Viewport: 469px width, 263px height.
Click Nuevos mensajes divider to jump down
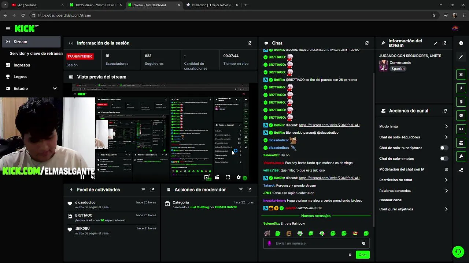pyautogui.click(x=316, y=216)
